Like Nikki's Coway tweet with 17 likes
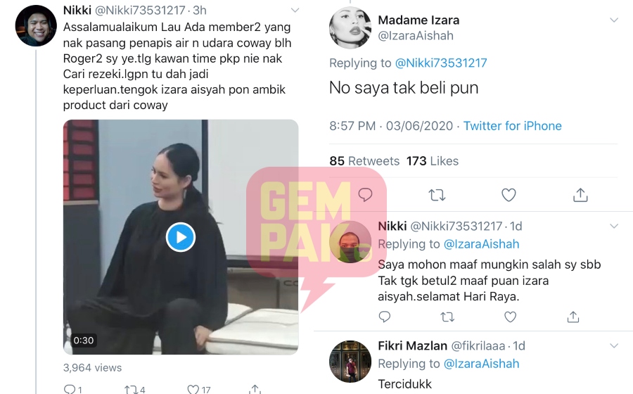 (x=198, y=389)
